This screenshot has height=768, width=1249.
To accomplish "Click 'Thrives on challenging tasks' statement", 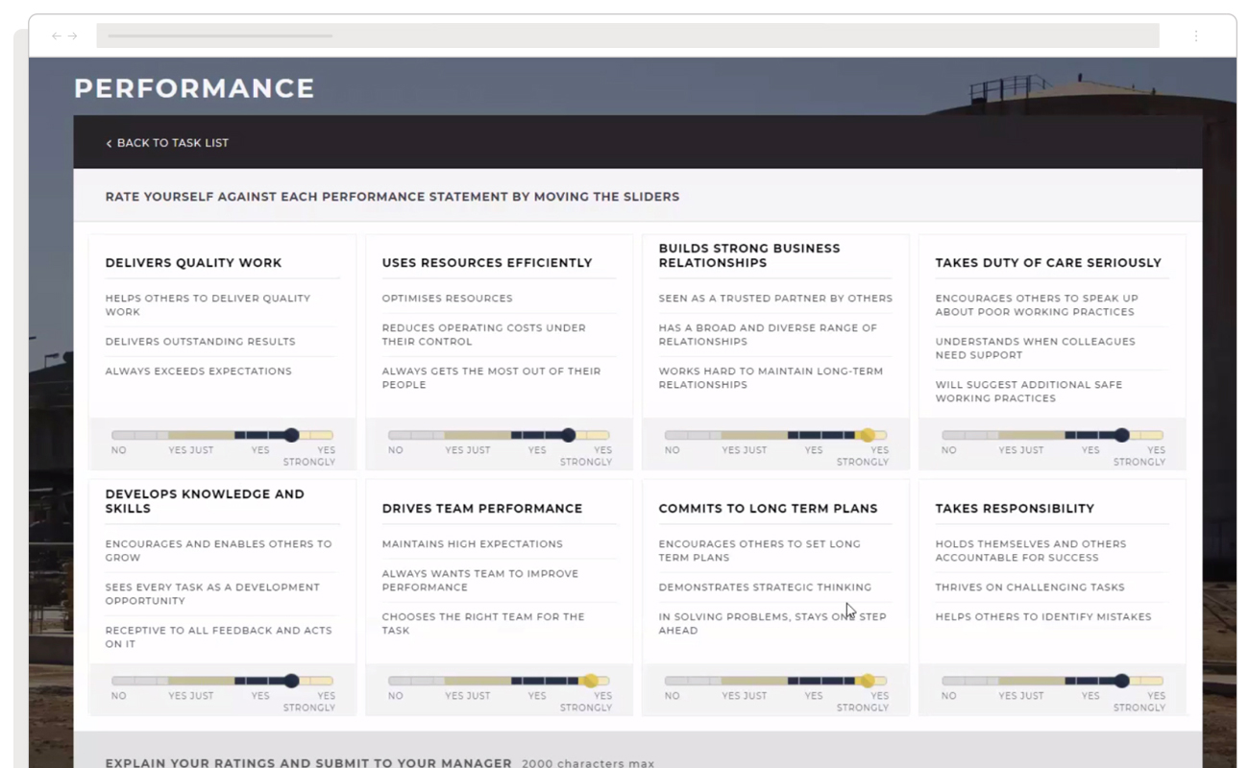I will point(1030,588).
